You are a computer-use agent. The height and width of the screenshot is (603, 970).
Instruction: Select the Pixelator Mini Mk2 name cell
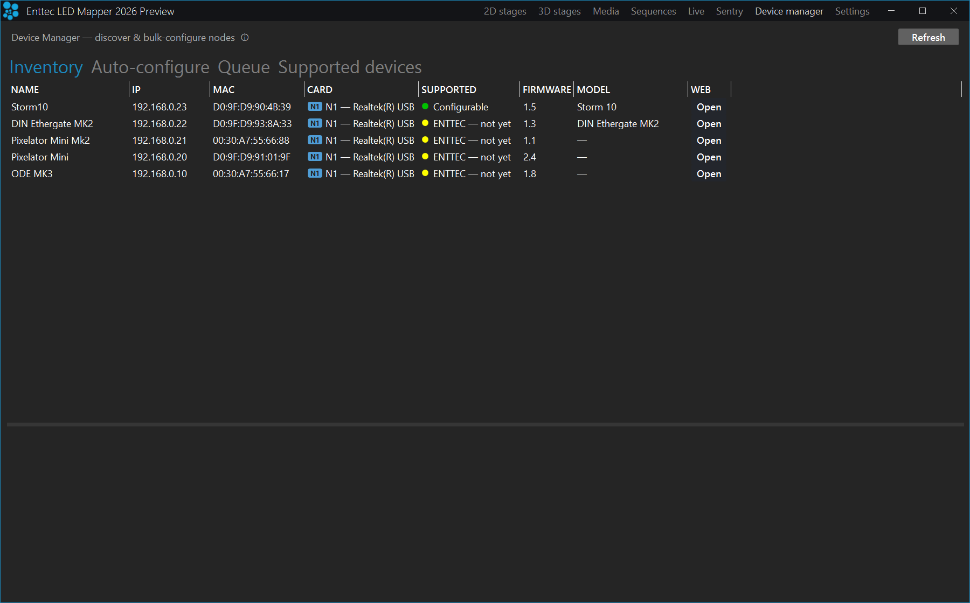tap(51, 141)
